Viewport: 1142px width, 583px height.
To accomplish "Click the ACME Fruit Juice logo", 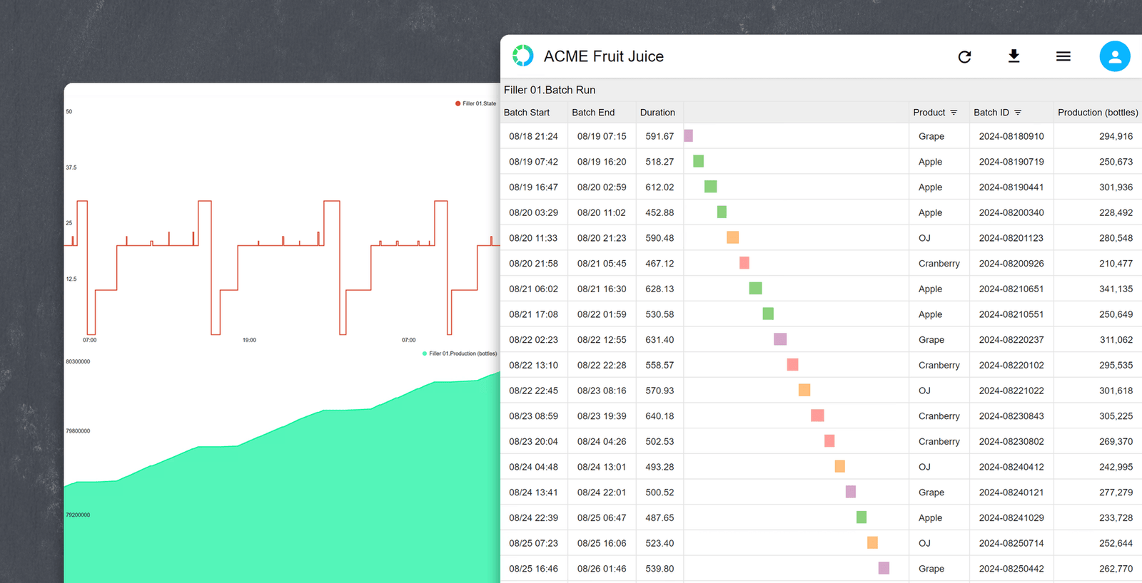I will coord(523,56).
